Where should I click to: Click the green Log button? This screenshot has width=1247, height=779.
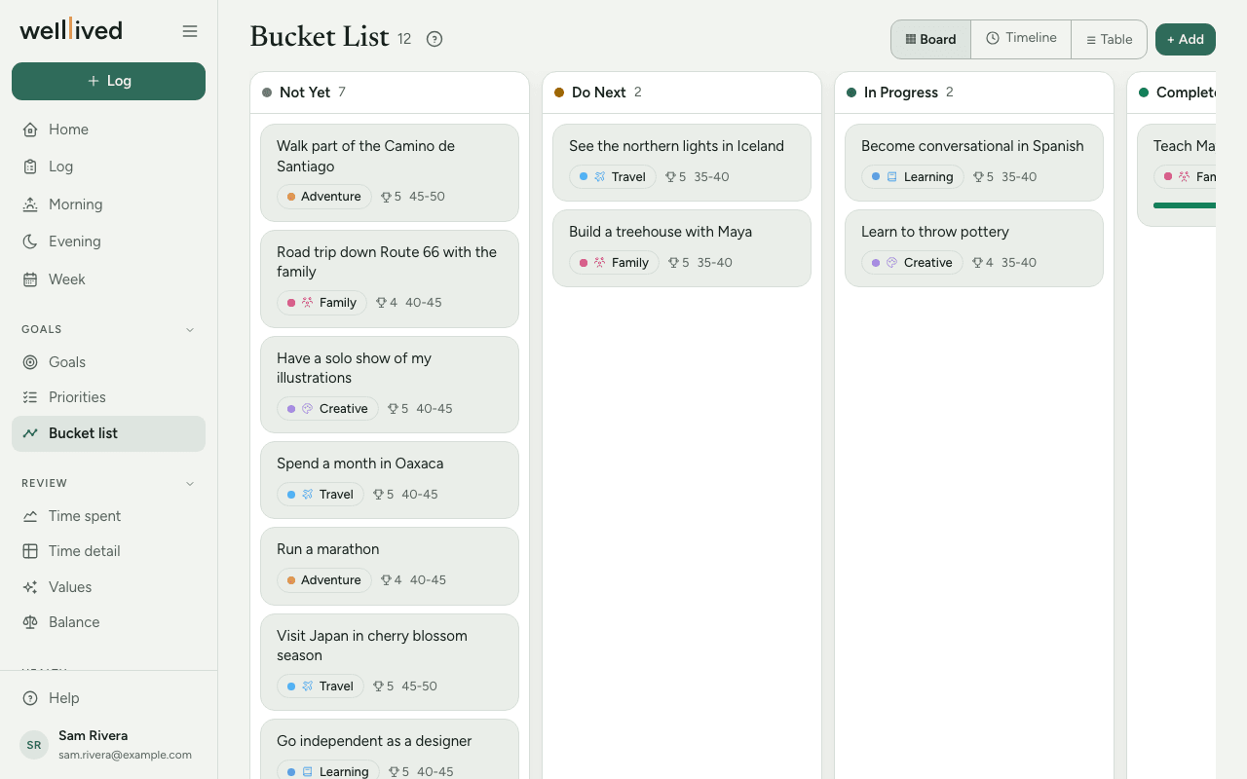(108, 81)
